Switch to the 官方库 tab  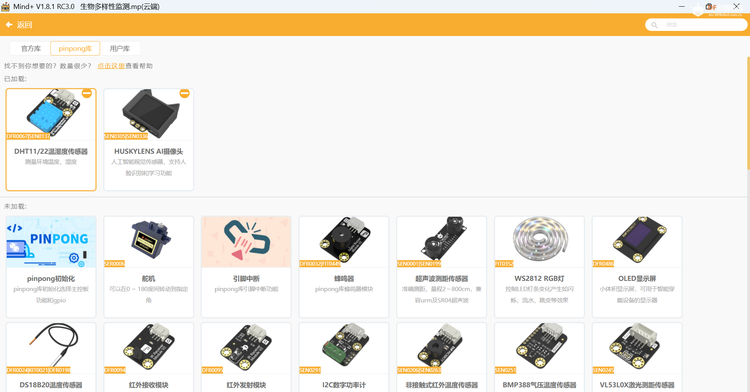tap(31, 49)
